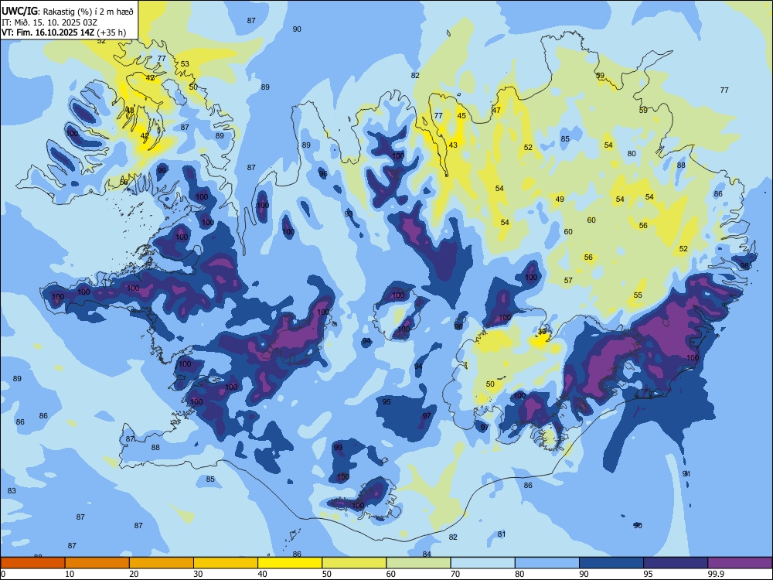Select the map humidity value '83'
The height and width of the screenshot is (580, 773).
[12, 491]
